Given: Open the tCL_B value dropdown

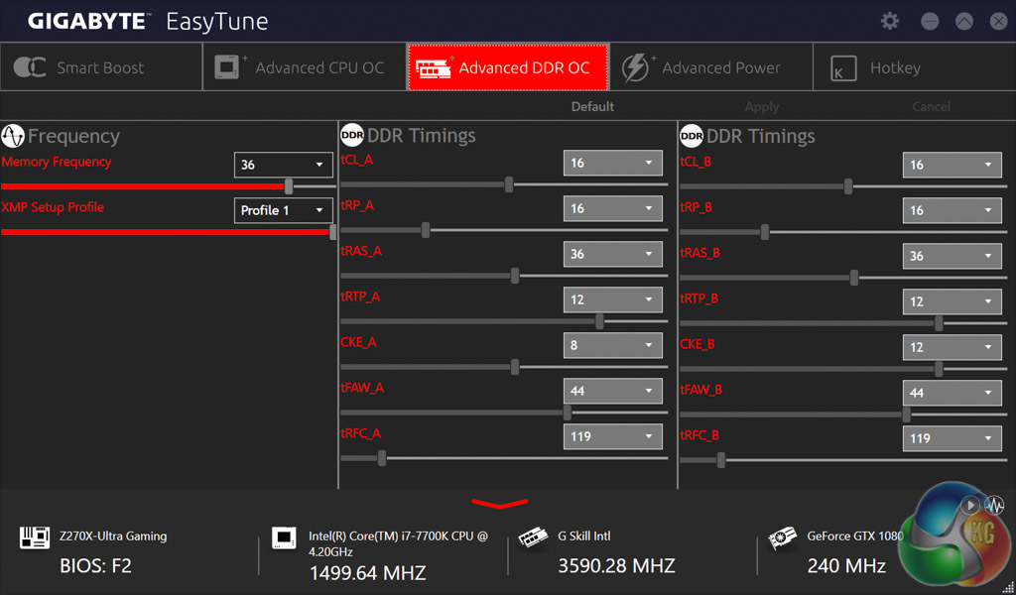Looking at the screenshot, I should click(952, 165).
